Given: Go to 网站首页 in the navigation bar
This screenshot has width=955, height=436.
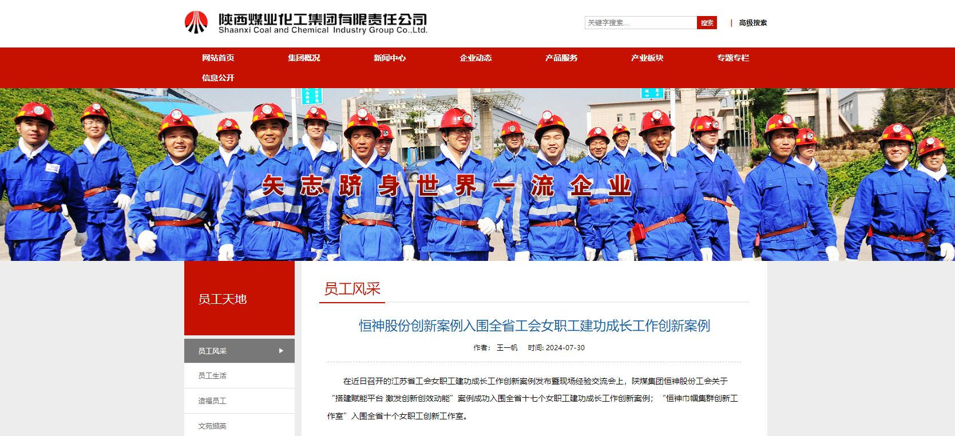Looking at the screenshot, I should (218, 58).
